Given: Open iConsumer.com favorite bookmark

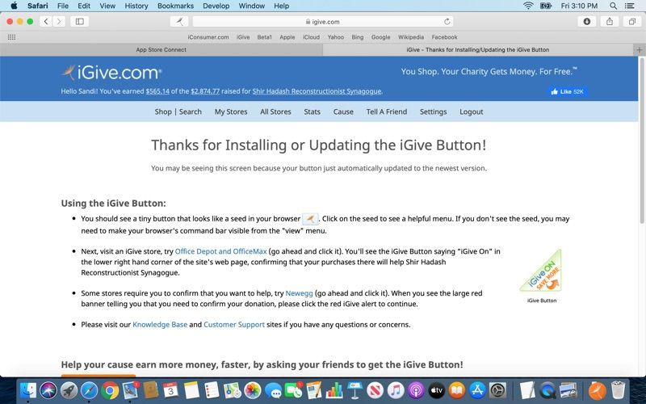Looking at the screenshot, I should pyautogui.click(x=208, y=37).
